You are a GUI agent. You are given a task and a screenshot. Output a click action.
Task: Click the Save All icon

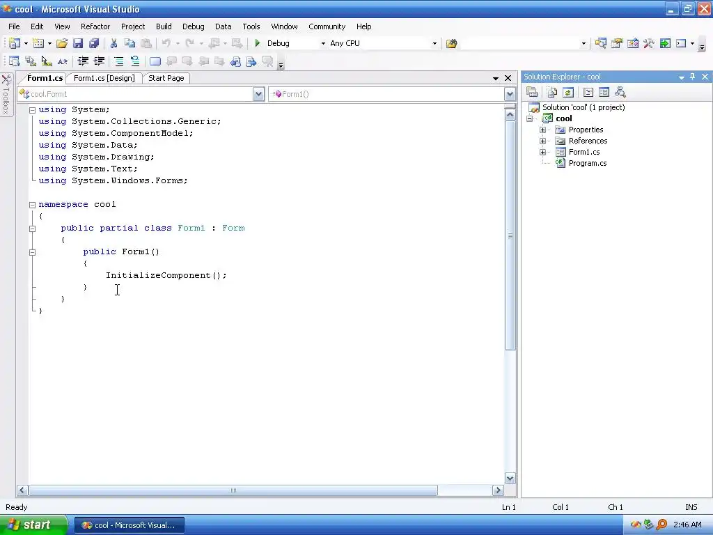(x=94, y=43)
